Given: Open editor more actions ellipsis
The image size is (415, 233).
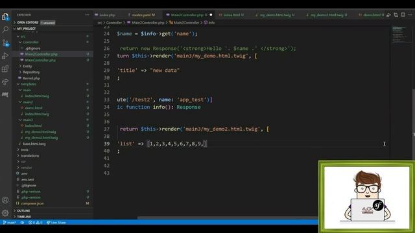Looking at the screenshot, I should (410, 15).
